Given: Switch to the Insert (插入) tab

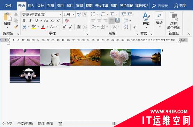Looking at the screenshot, I should tap(31, 6).
